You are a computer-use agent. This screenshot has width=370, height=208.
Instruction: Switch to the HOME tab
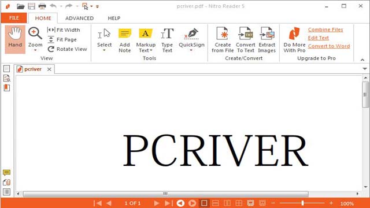click(x=43, y=18)
